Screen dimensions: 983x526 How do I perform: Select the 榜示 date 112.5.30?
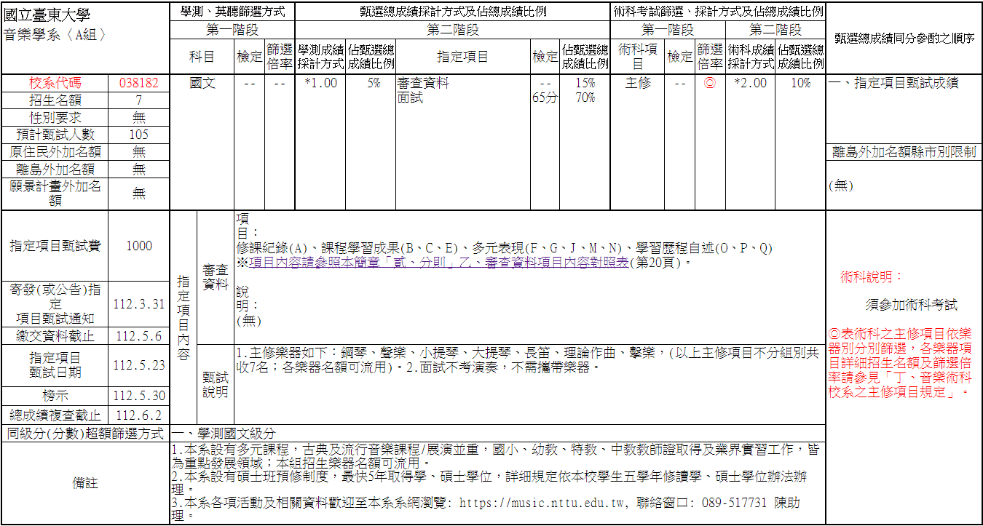point(138,397)
